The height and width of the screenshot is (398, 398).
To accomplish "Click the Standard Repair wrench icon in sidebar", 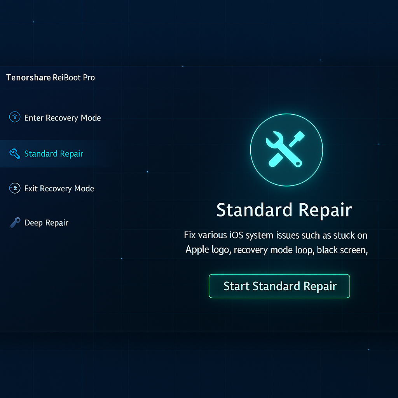I will [14, 154].
